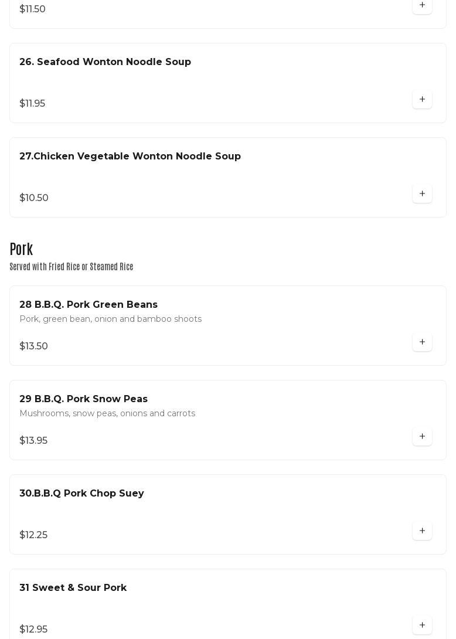
Task: Select the mushrooms, snow peas description text
Action: click(x=107, y=414)
